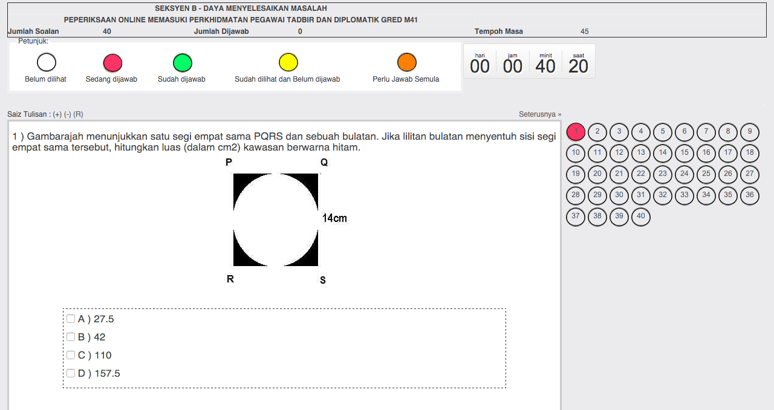Open question 10 in the grid
Screen dimensions: 774x410
(575, 153)
